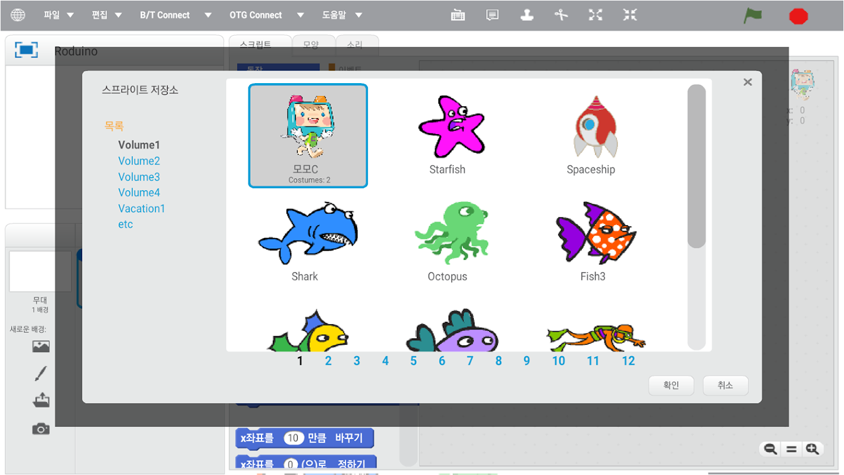Open the camera backdrop icon

pos(41,429)
